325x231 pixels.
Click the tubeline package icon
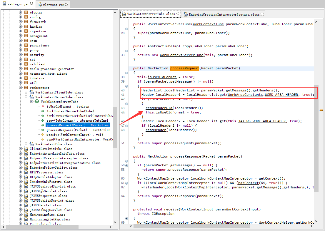point(26,78)
